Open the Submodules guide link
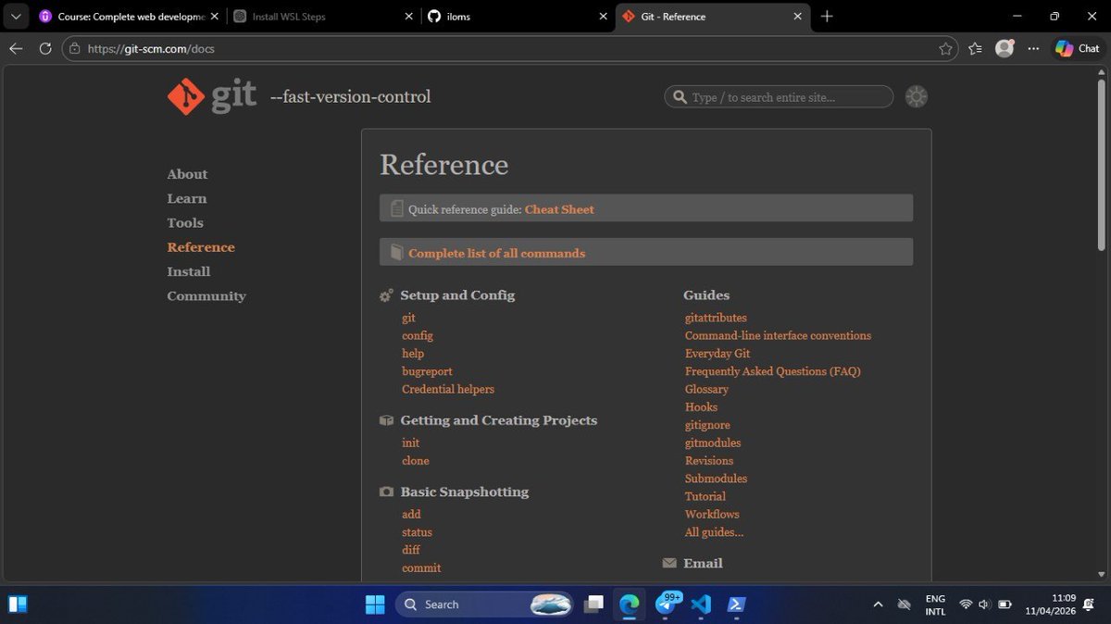The image size is (1111, 624). click(x=716, y=479)
